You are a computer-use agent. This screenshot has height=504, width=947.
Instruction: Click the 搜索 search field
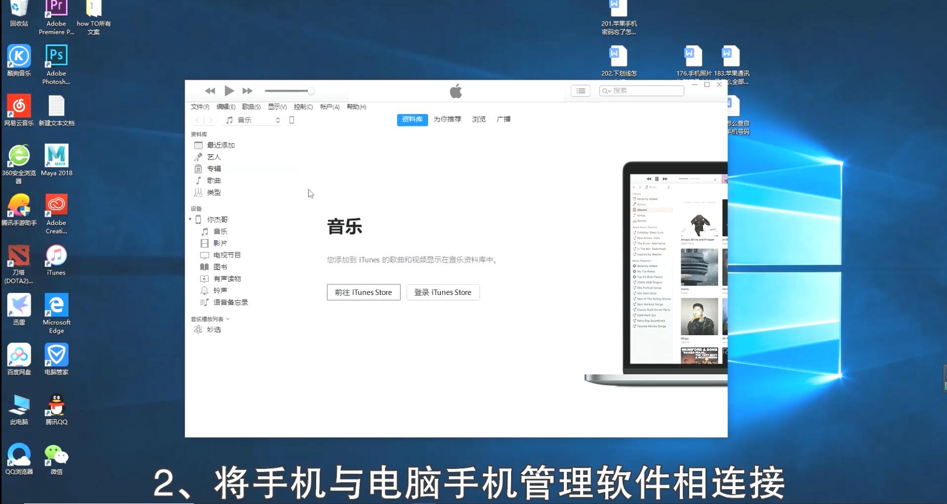(x=646, y=91)
